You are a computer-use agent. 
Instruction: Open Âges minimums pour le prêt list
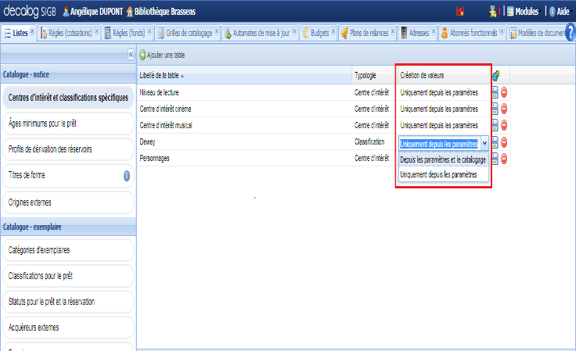(42, 124)
